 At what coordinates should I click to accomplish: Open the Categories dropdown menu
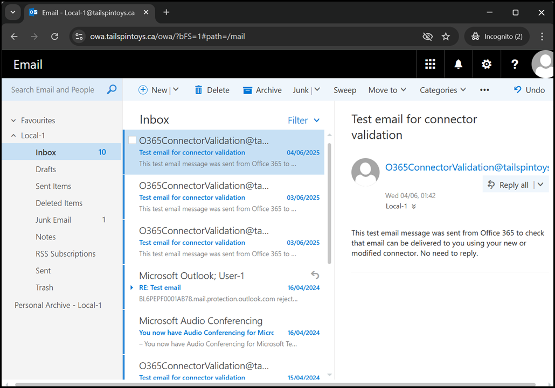tap(442, 90)
